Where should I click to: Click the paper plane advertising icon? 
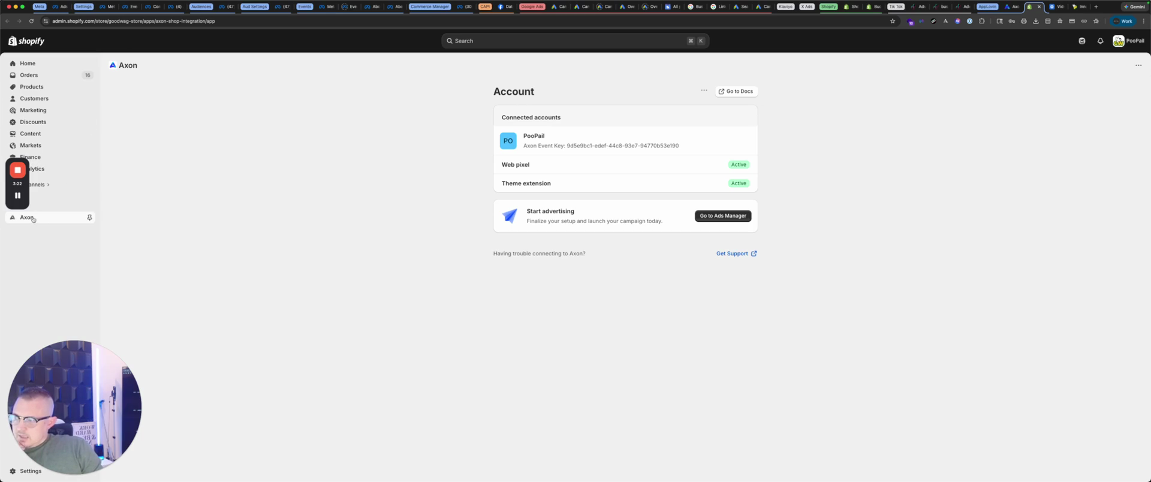[510, 216]
